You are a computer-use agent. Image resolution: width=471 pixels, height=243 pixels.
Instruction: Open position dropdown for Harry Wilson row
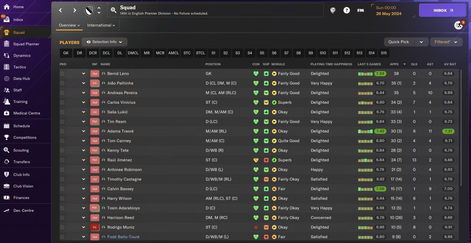pyautogui.click(x=84, y=198)
